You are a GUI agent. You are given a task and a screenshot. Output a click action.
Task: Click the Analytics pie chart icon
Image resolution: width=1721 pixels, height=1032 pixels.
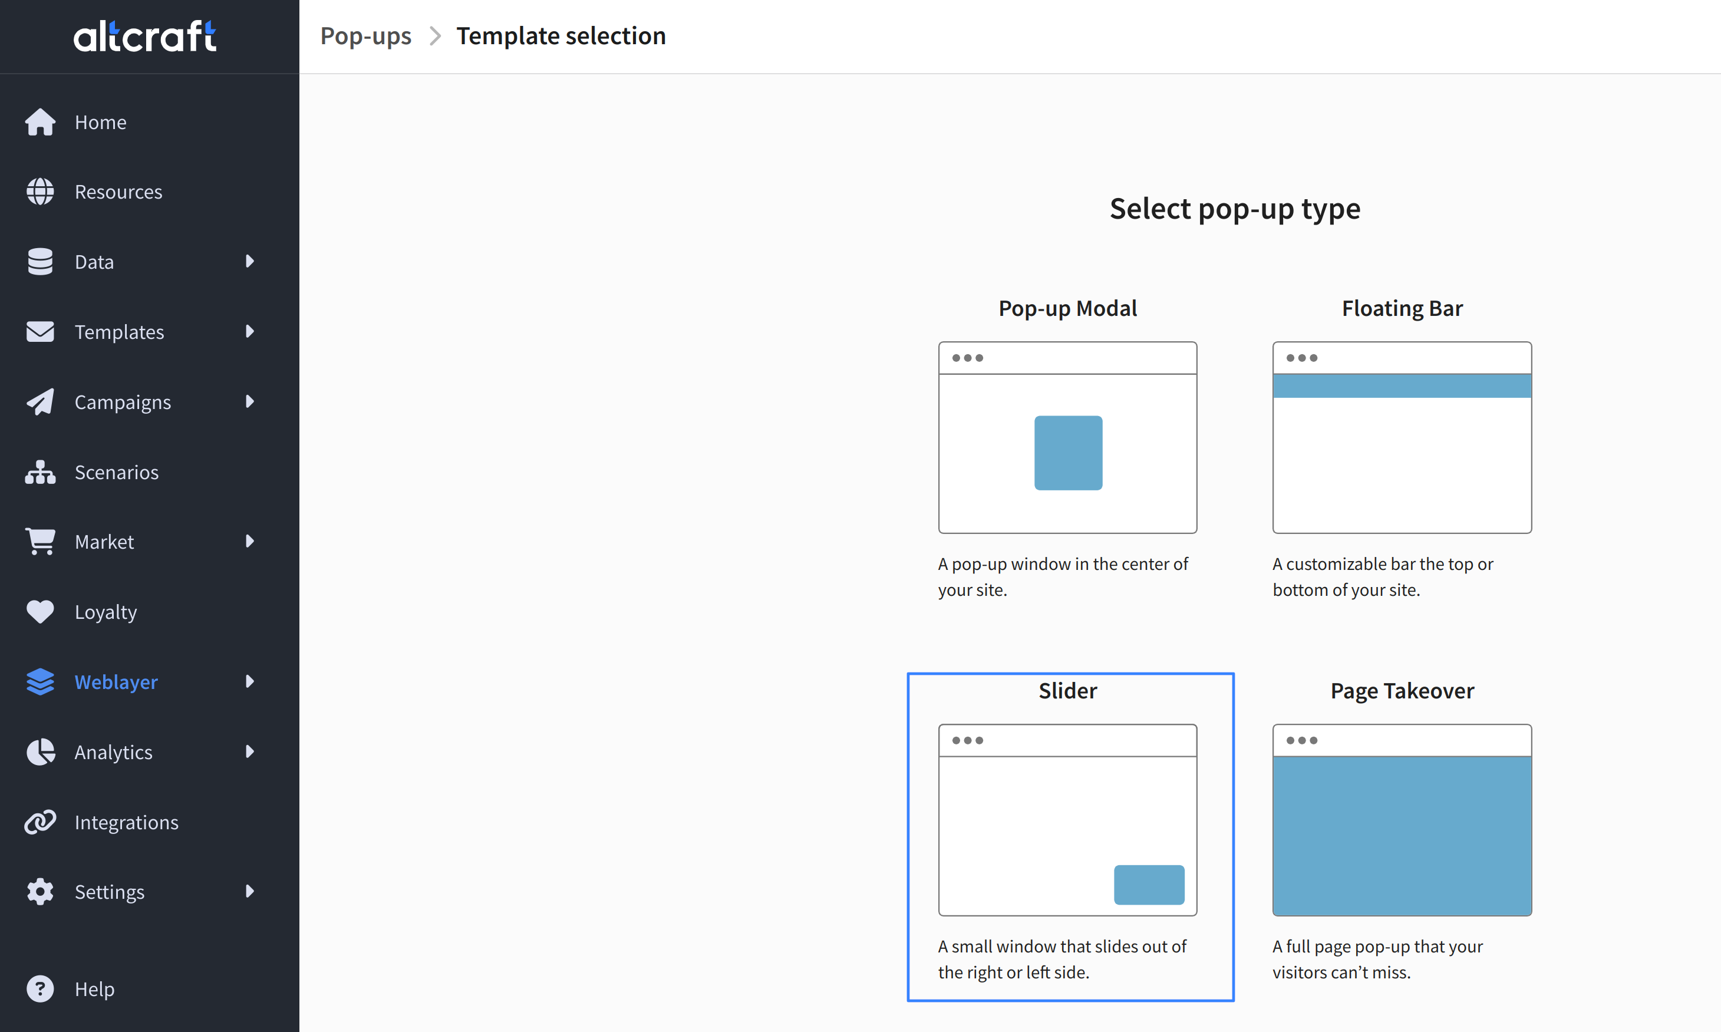coord(40,753)
